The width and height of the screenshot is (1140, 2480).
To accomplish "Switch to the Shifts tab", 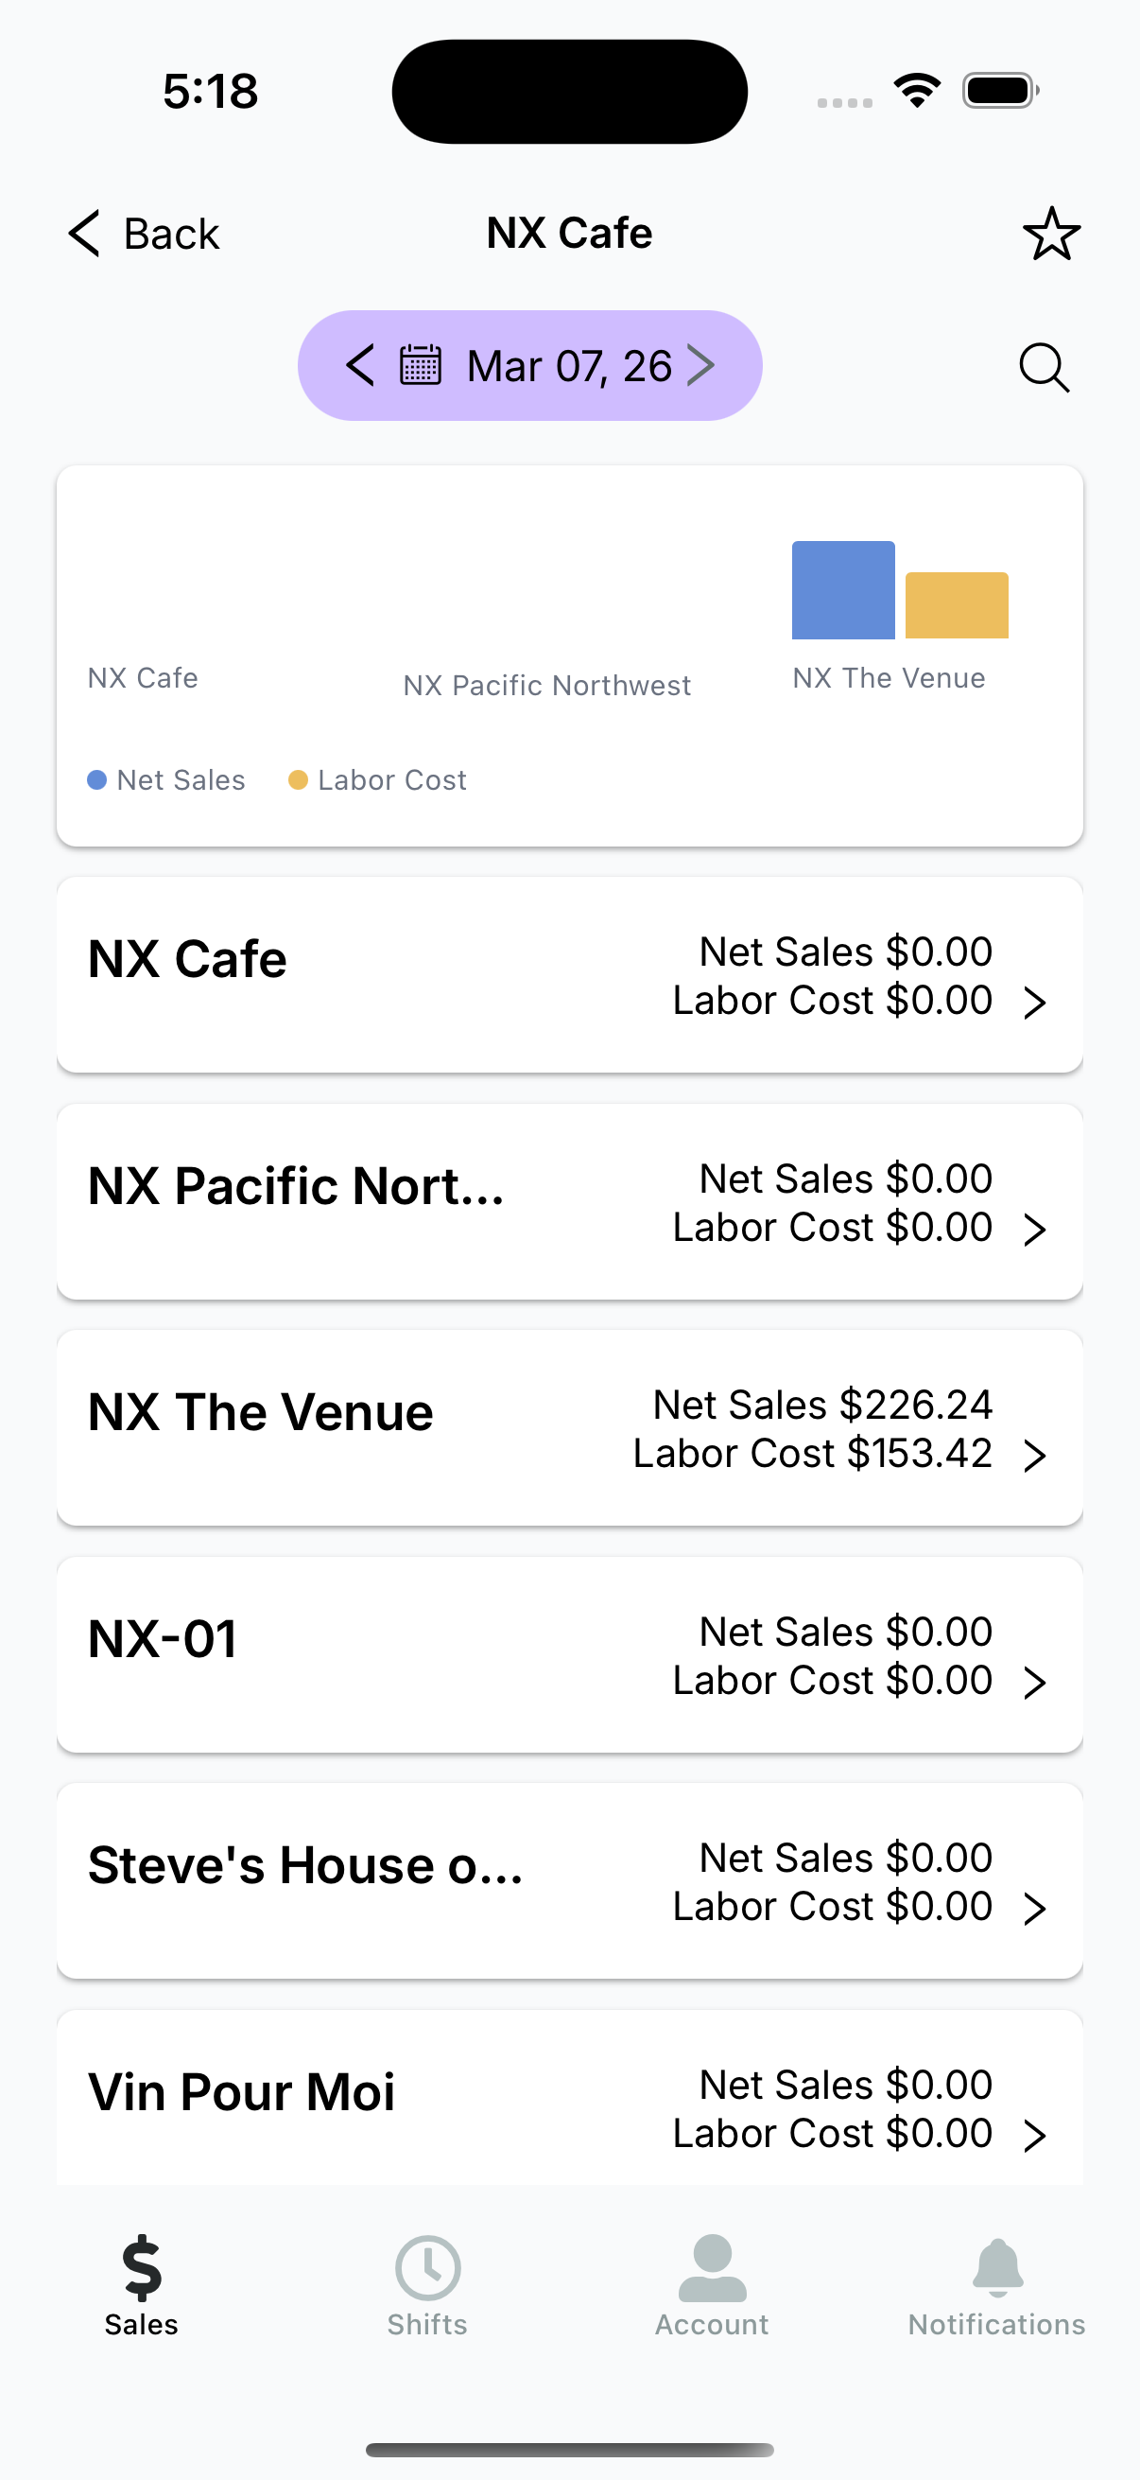I will click(x=427, y=2285).
